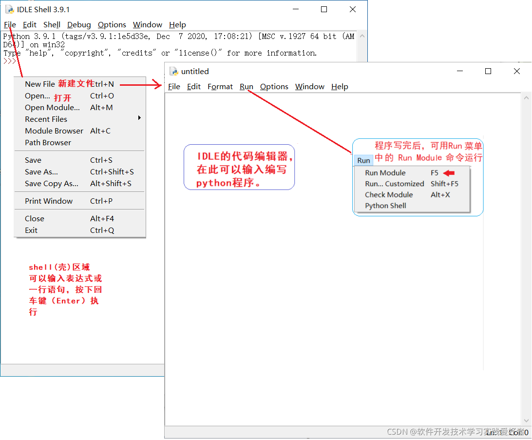Open File menu in untitled editor
This screenshot has height=440, width=532.
click(174, 87)
